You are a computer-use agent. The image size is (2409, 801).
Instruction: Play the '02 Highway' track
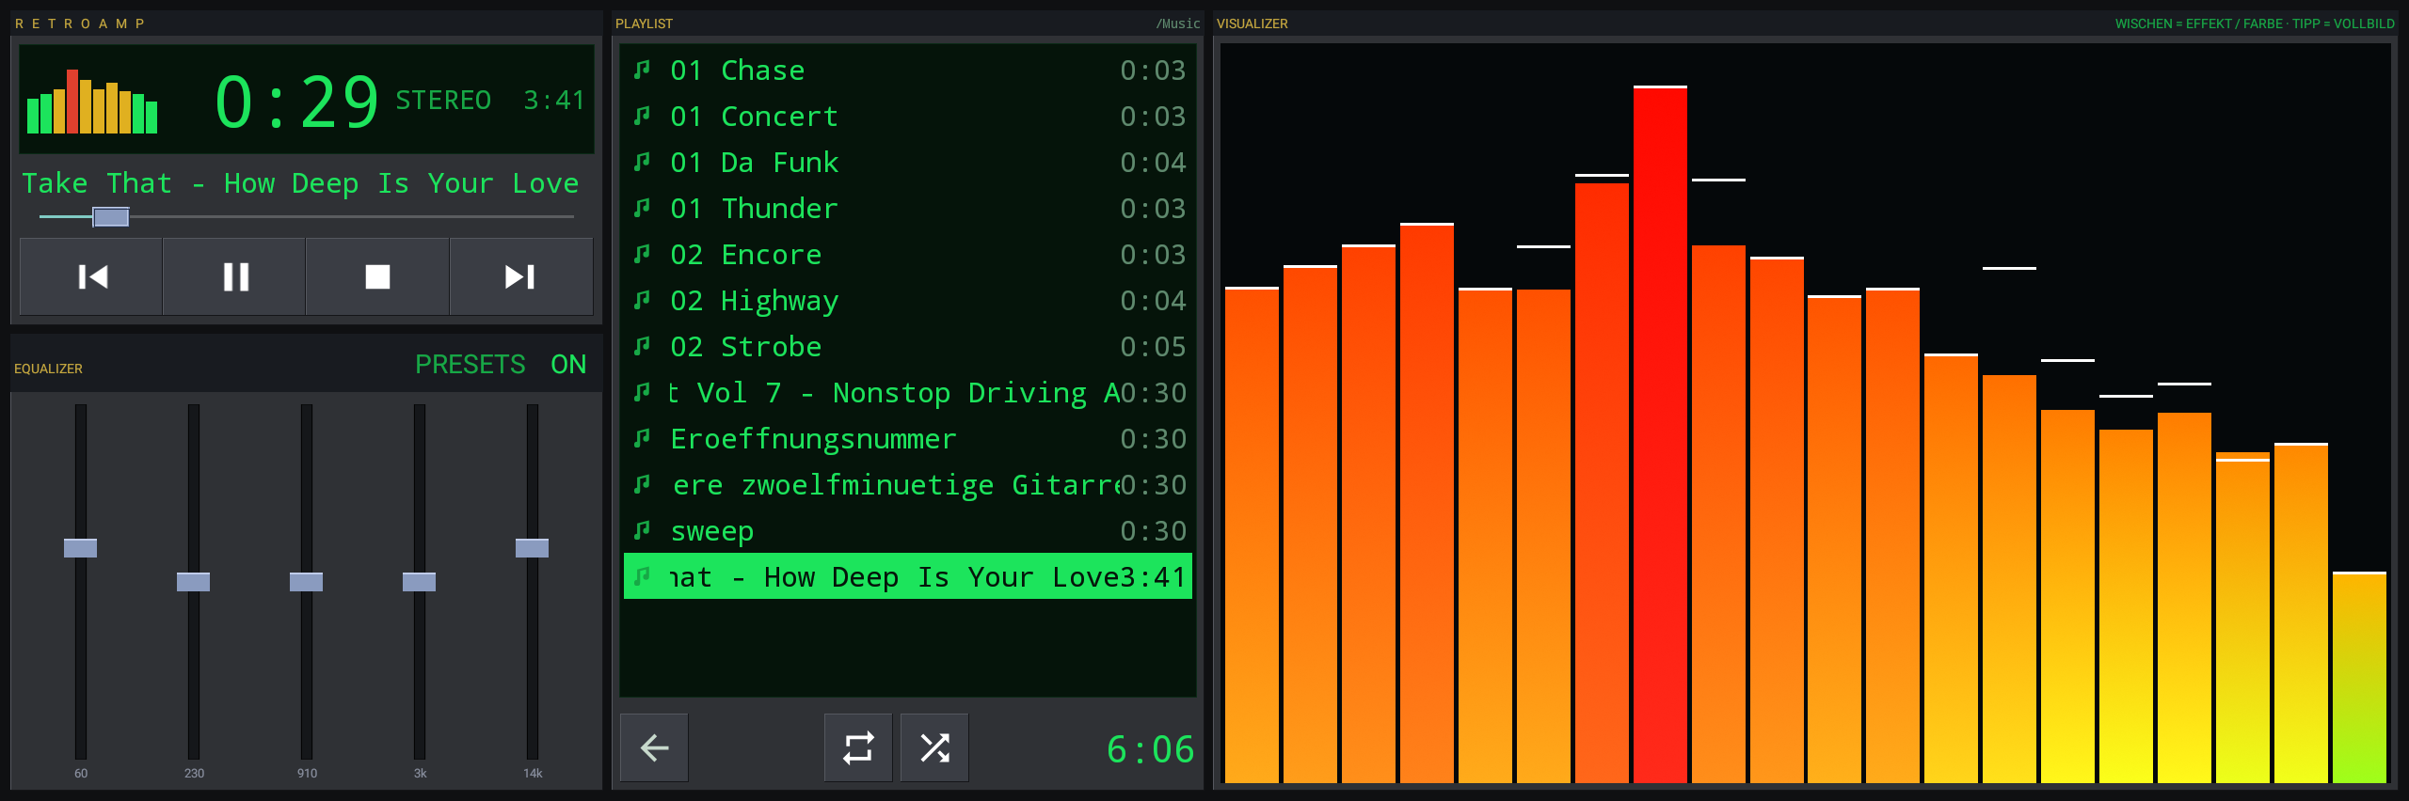coord(908,301)
